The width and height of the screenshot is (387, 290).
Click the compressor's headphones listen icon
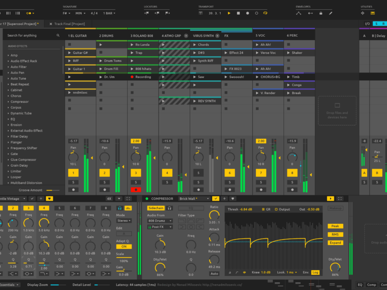[170, 208]
